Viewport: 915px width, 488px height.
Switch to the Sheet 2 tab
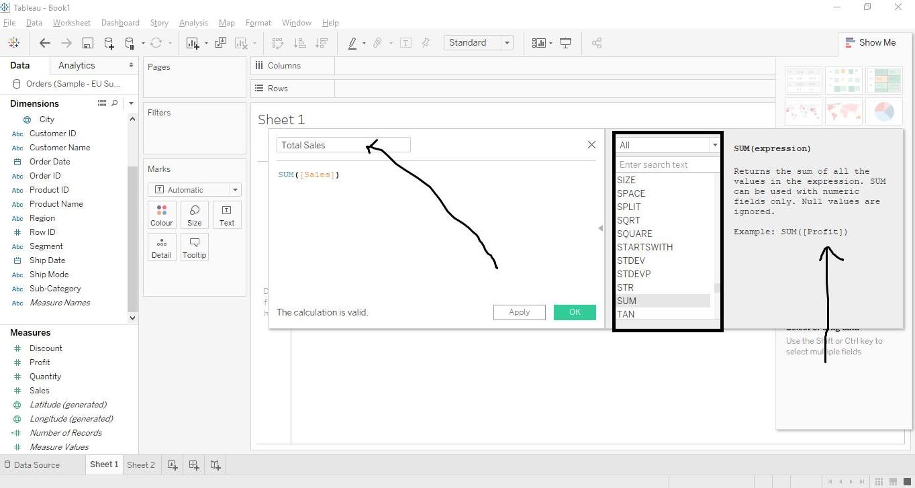[x=141, y=465]
